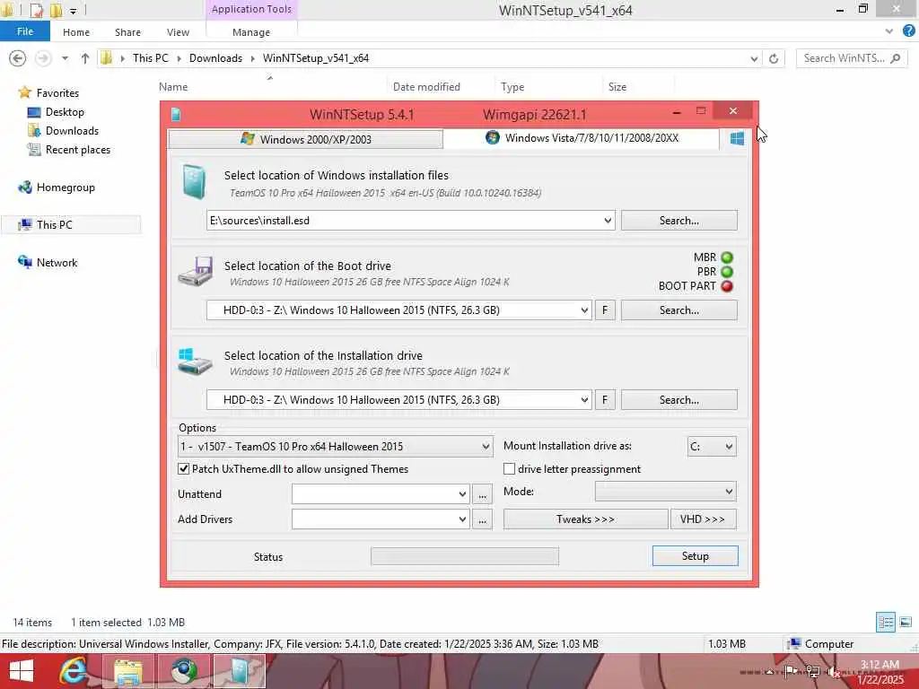Image resolution: width=919 pixels, height=689 pixels.
Task: Click the Action Center flag tray icon
Action: pos(791,671)
